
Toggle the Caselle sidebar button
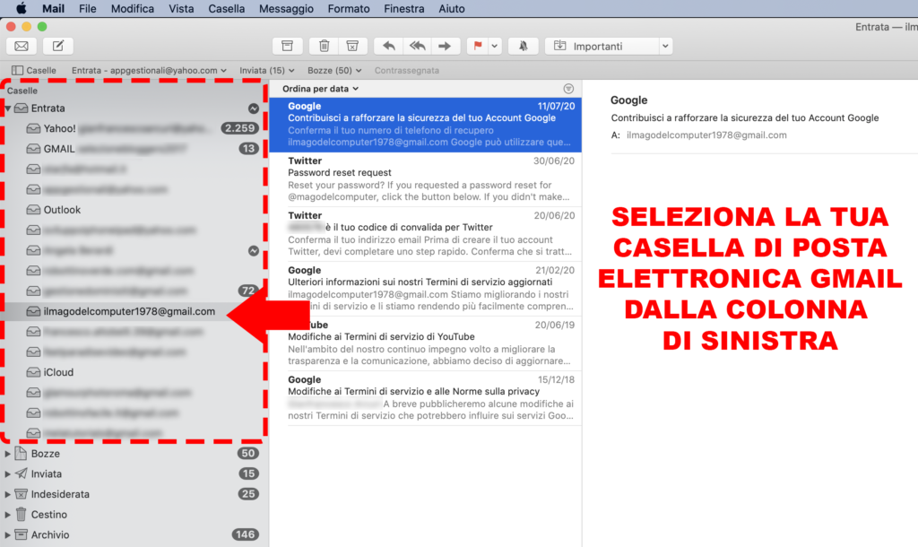pos(34,70)
